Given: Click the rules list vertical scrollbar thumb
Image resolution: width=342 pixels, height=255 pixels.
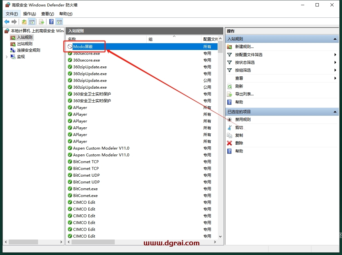Looking at the screenshot, I should coord(220,47).
